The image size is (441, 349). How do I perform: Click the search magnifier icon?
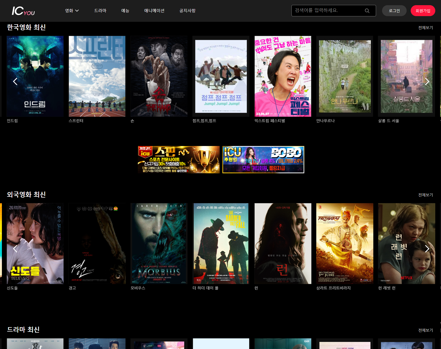pyautogui.click(x=367, y=11)
